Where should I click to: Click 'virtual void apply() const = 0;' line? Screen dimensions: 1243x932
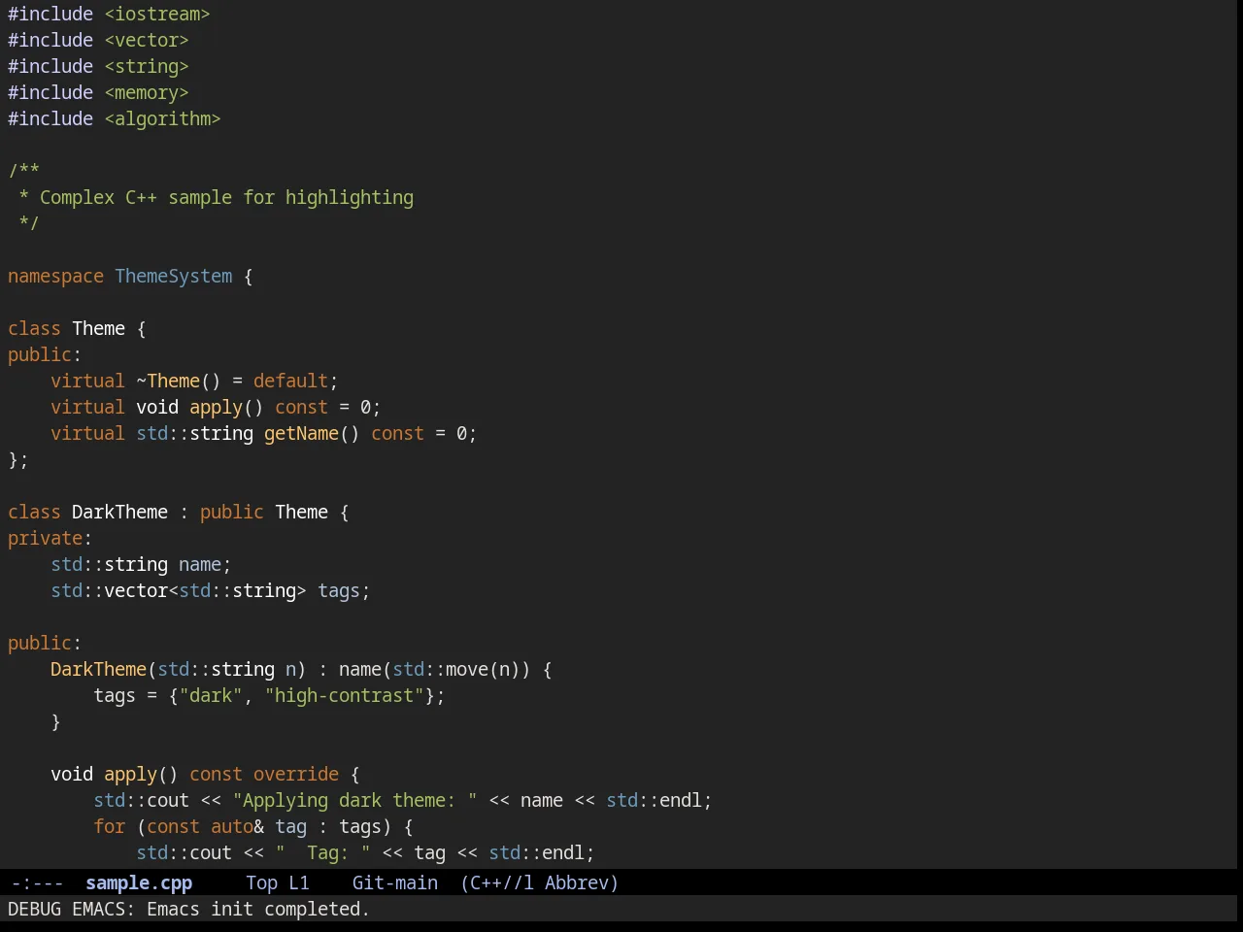coord(216,407)
